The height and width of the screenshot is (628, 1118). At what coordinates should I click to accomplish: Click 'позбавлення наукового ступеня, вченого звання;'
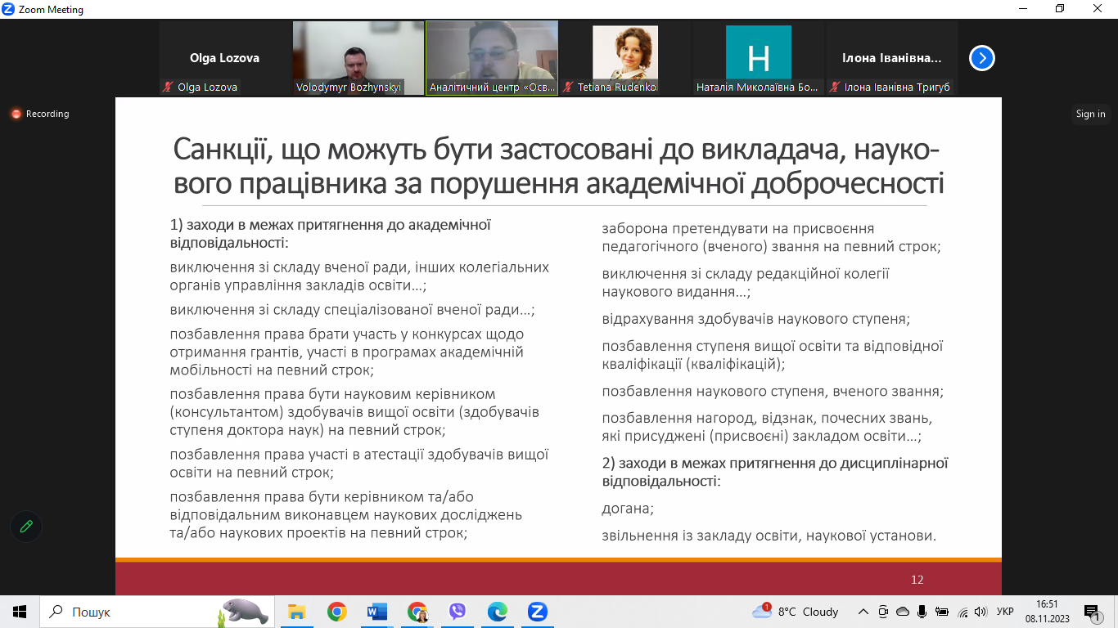773,392
